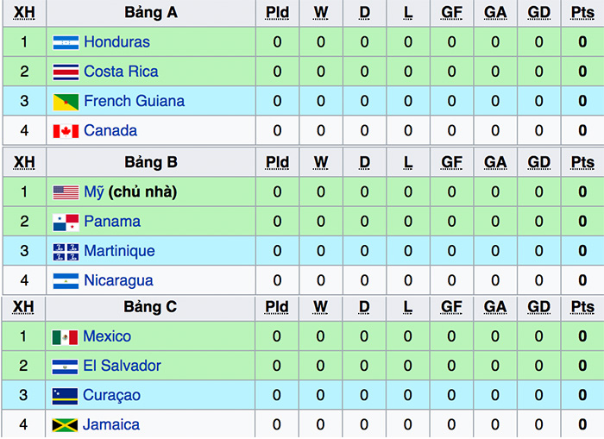This screenshot has height=439, width=604.
Task: Click the XH header in Bảng C
Action: coord(24,307)
